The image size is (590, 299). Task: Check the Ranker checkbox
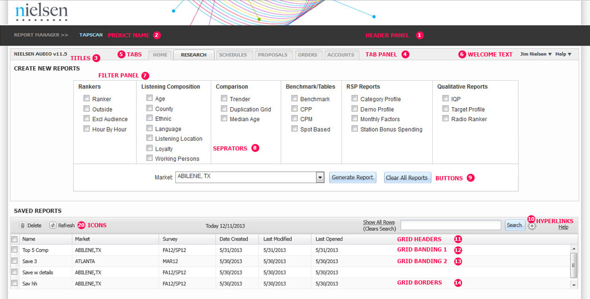[x=87, y=98]
